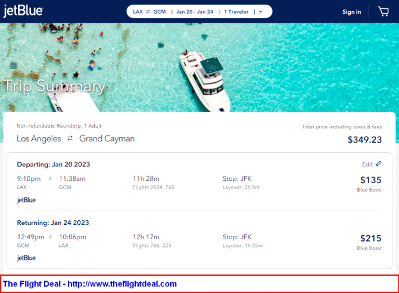
Task: Open the shopping cart icon
Action: point(384,11)
